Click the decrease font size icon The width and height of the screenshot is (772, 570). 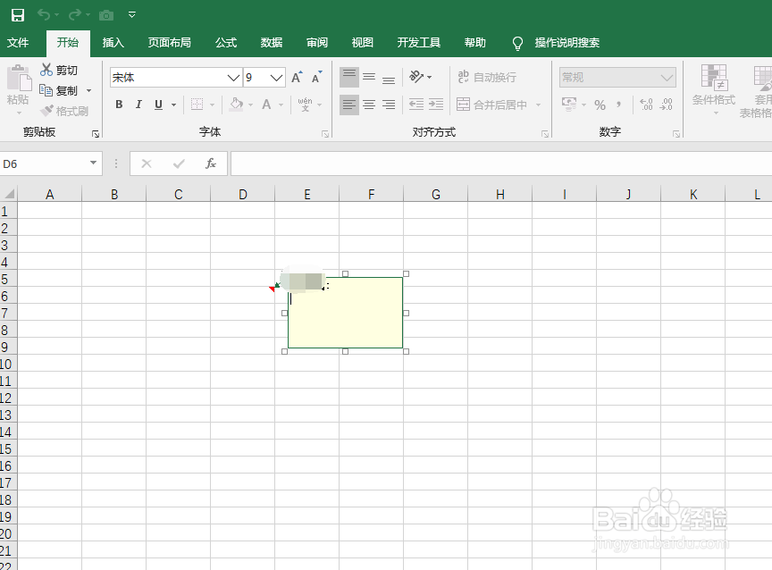click(x=316, y=77)
